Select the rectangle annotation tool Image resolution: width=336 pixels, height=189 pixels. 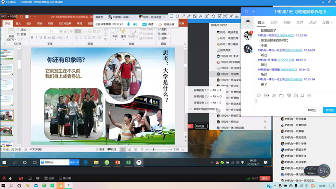(x=171, y=16)
